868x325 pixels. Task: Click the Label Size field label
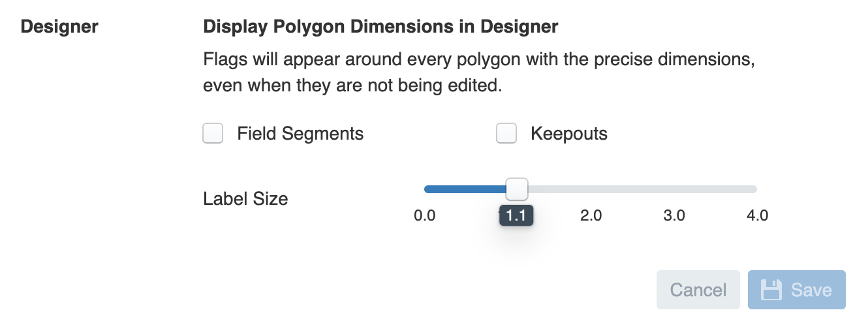pyautogui.click(x=246, y=198)
